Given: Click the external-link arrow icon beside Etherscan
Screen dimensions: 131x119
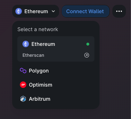Looking at the screenshot, I should click(87, 55).
